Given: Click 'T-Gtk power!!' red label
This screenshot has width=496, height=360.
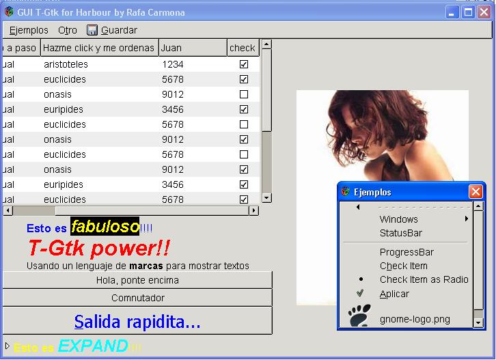Looking at the screenshot, I should pyautogui.click(x=99, y=248).
